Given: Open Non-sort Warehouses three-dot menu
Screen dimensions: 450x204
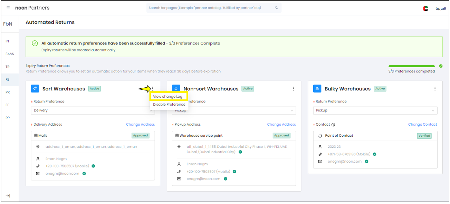Looking at the screenshot, I should pos(294,89).
